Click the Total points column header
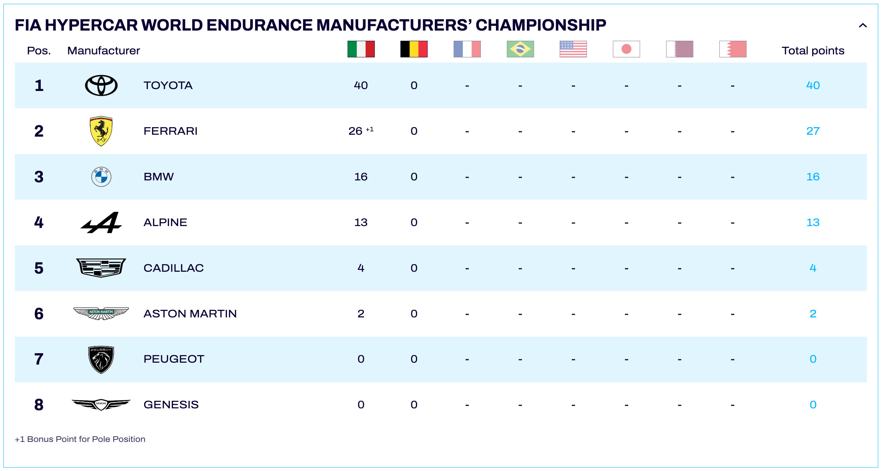 (x=813, y=51)
